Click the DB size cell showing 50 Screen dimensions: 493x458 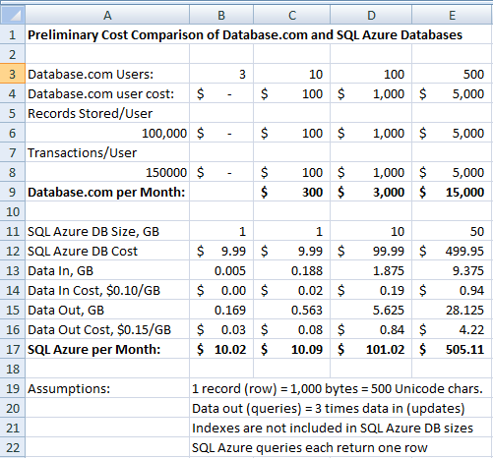point(452,231)
